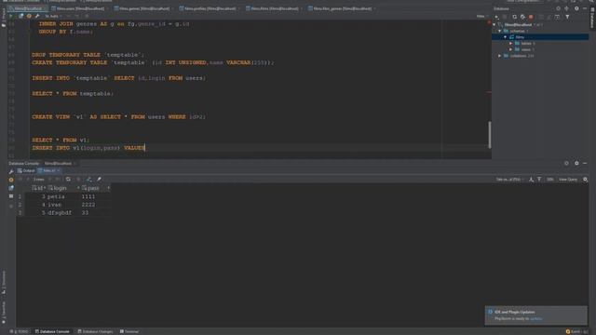596x335 pixels.
Task: Click the new data source plus icon
Action: 496,17
